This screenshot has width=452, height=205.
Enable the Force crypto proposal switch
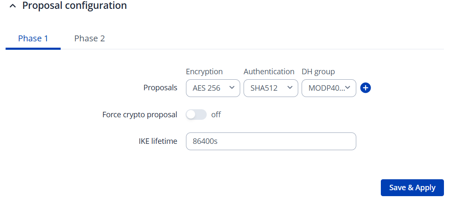pos(196,115)
